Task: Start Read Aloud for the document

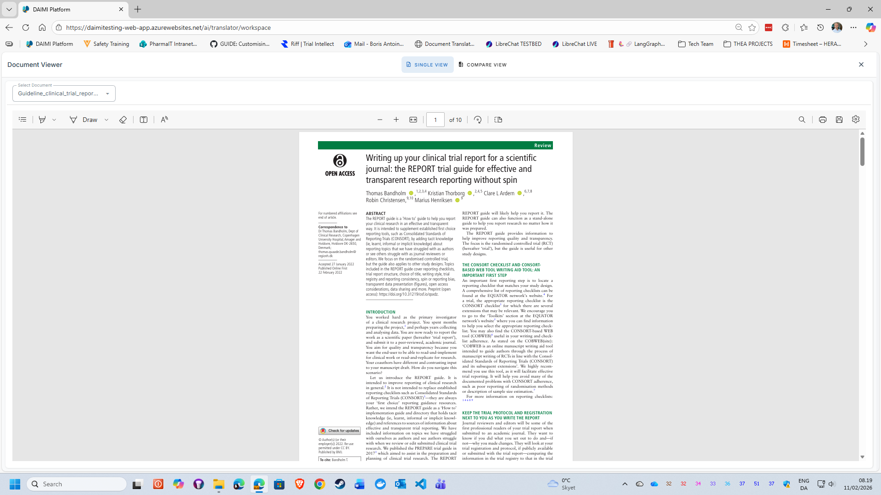Action: pos(164,120)
